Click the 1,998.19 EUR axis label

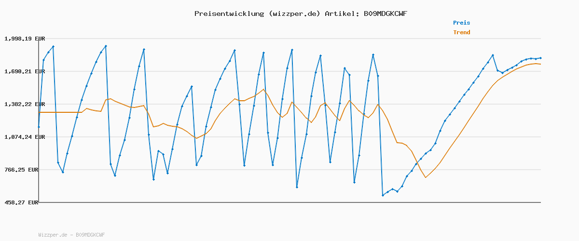[x=25, y=39]
